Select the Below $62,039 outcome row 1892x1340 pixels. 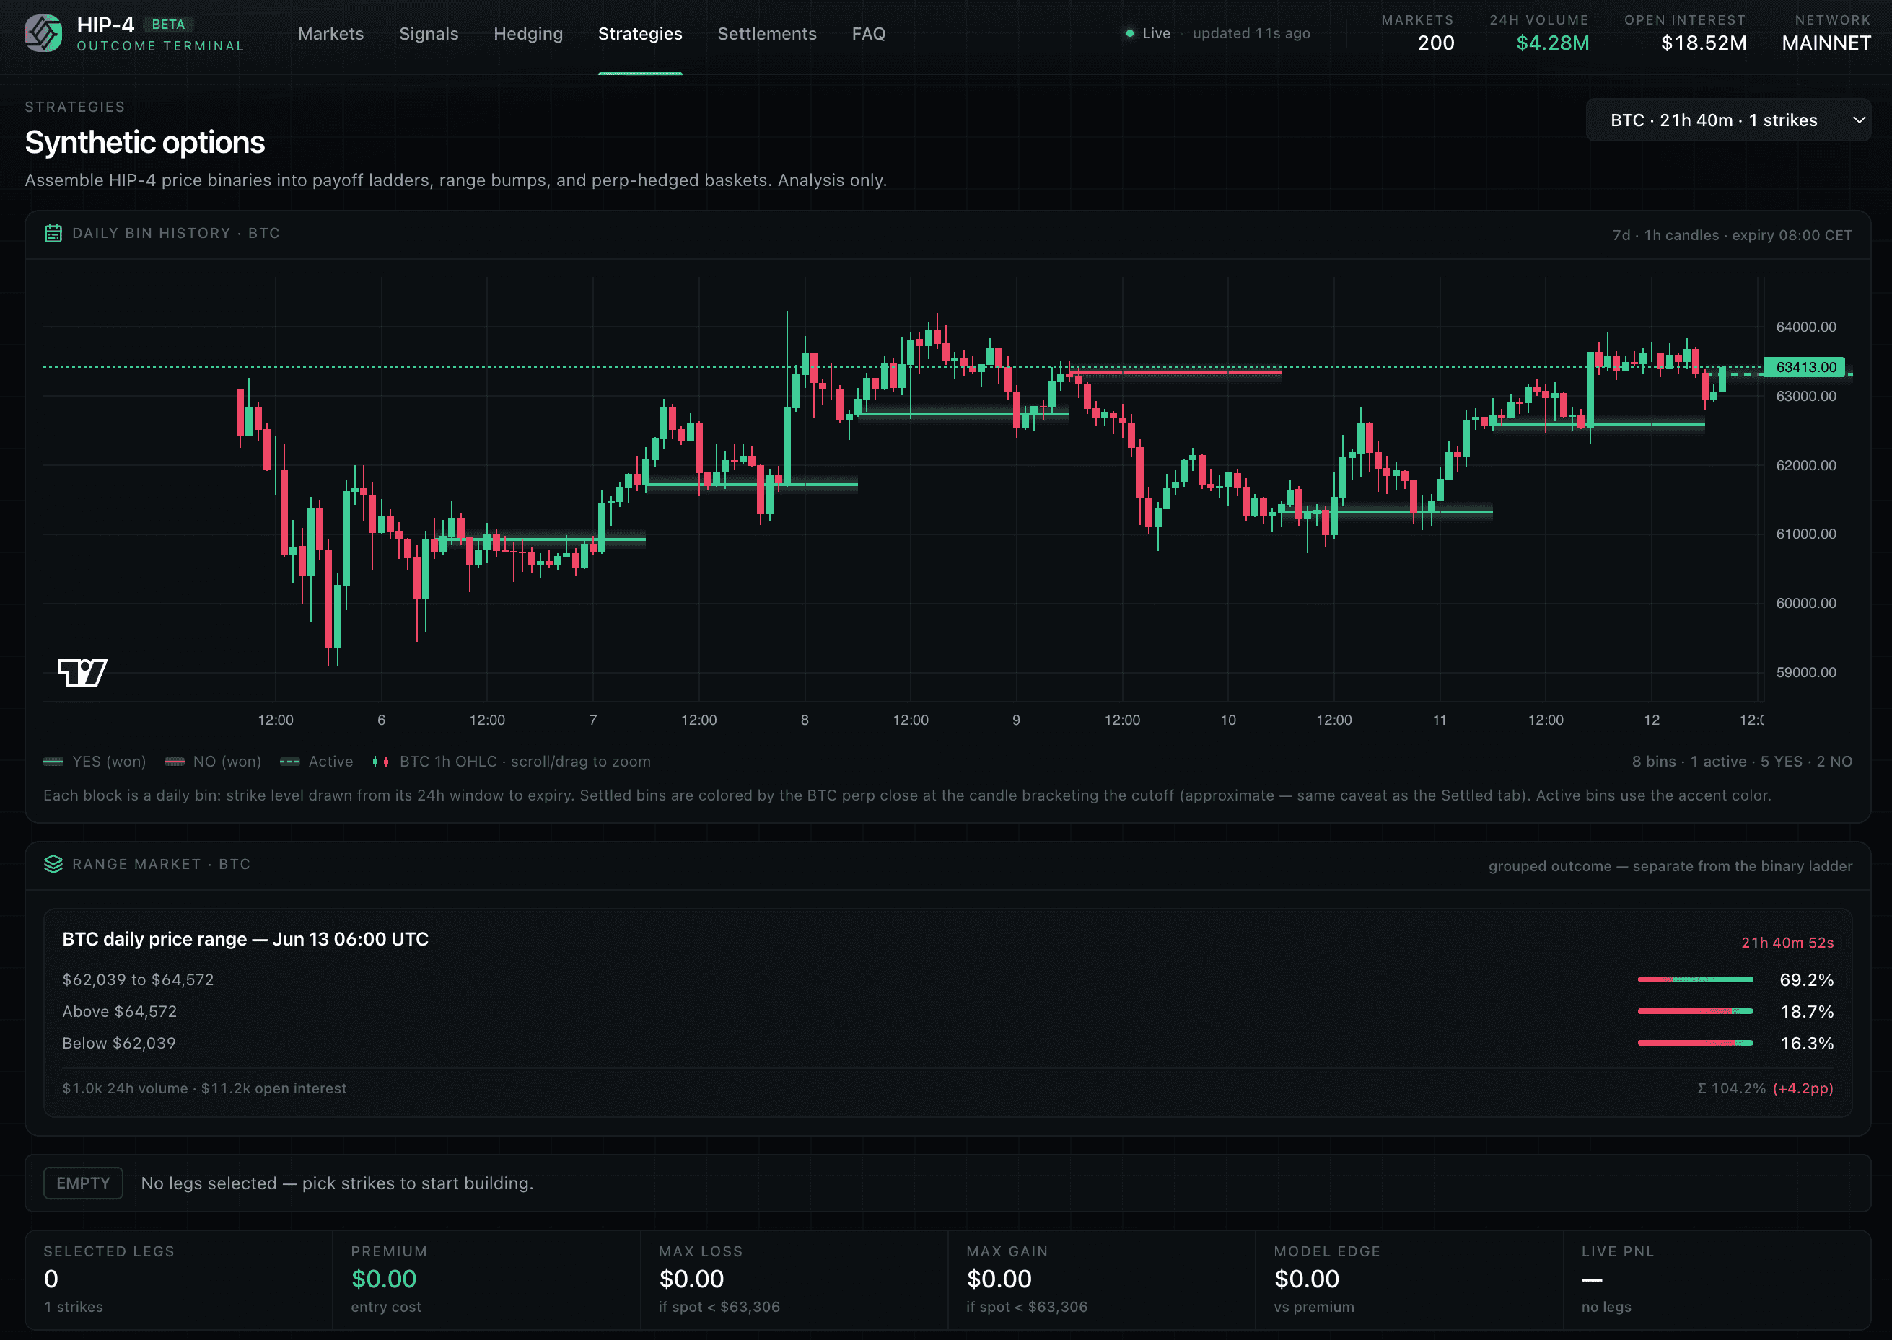pyautogui.click(x=947, y=1043)
